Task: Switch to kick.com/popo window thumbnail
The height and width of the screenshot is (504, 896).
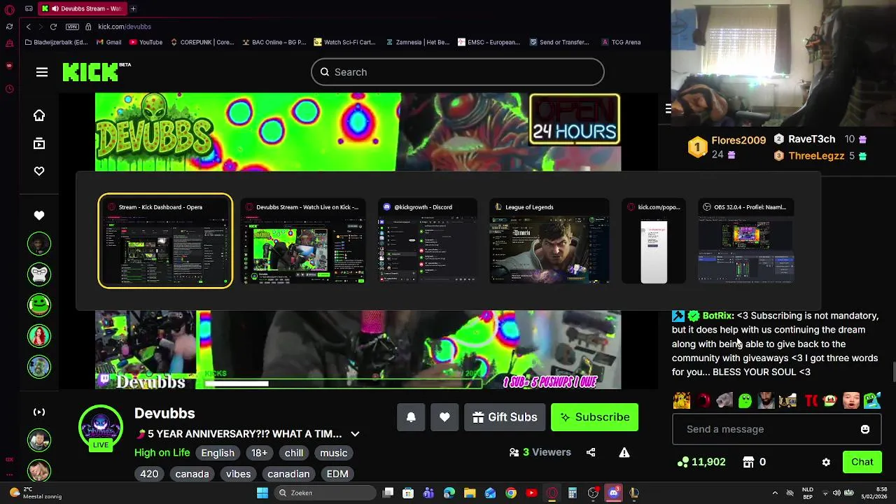Action: click(653, 241)
